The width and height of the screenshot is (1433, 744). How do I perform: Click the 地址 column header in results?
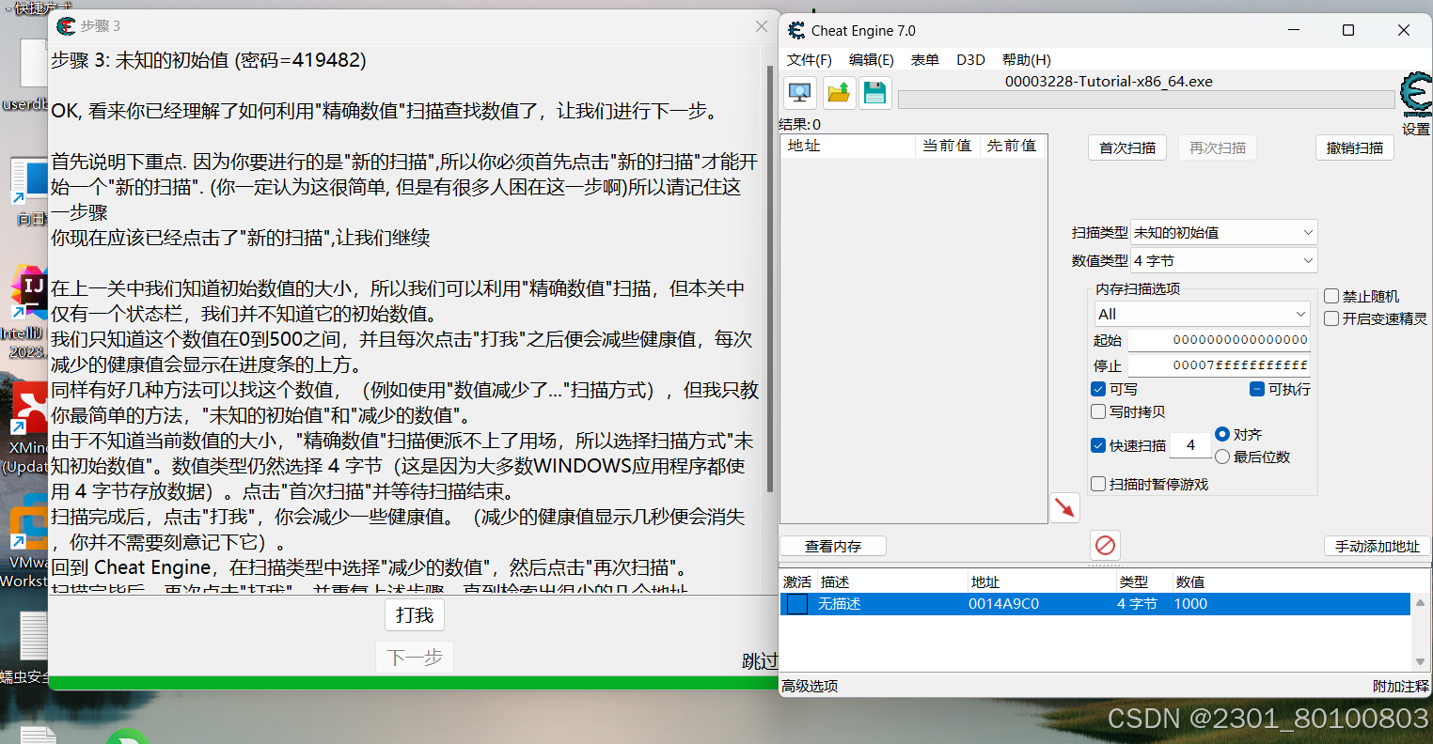848,146
